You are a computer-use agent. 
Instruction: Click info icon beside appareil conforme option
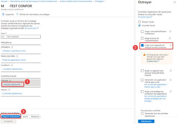tap(171, 45)
